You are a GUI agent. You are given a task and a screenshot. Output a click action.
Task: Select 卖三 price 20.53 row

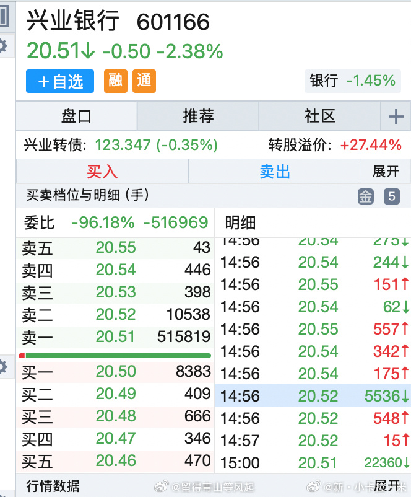click(x=116, y=292)
